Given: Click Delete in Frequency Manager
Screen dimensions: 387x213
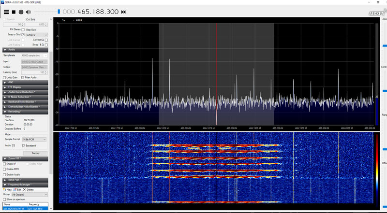Looking at the screenshot, I should click(29, 190).
